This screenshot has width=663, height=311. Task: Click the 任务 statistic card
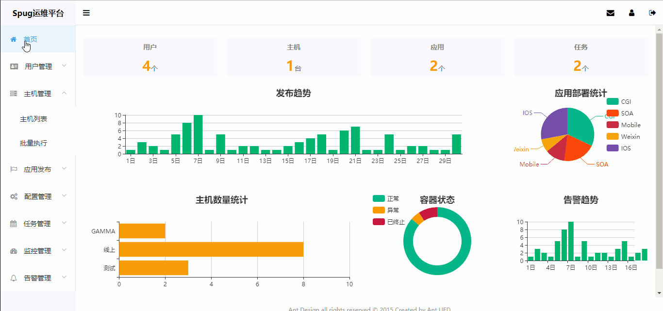point(581,57)
